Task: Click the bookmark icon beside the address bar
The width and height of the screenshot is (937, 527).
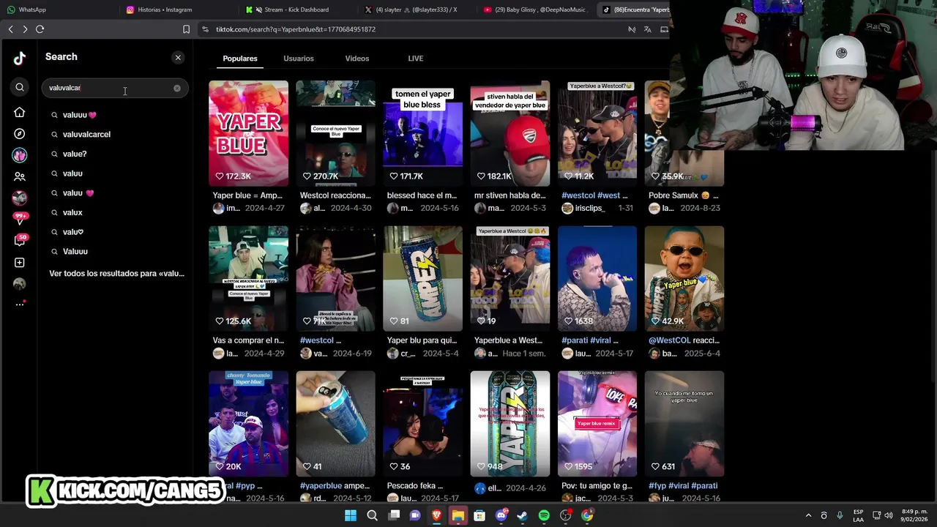Action: tap(186, 29)
